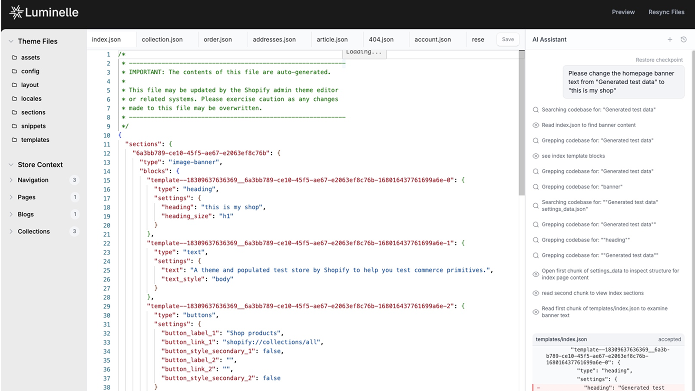The image size is (695, 391).
Task: Click the Luminelle logo icon
Action: 16,12
